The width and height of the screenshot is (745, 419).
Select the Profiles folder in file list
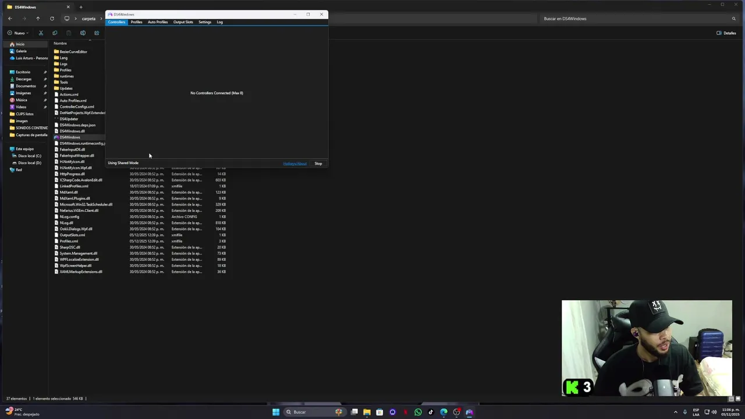point(65,70)
